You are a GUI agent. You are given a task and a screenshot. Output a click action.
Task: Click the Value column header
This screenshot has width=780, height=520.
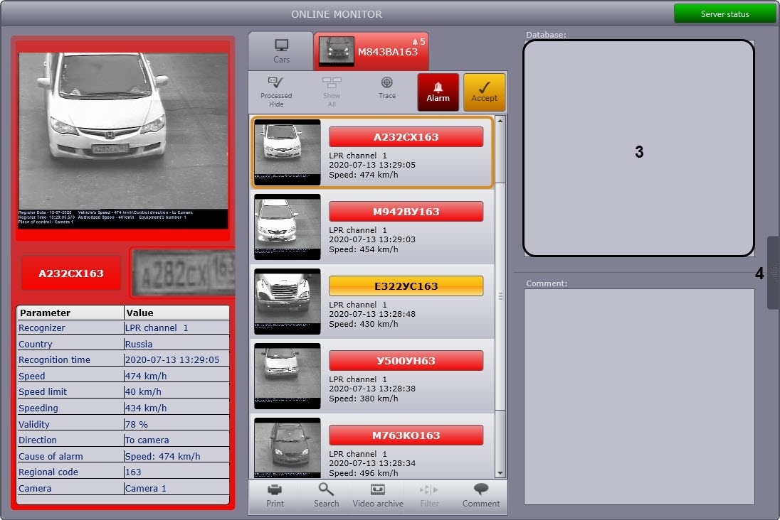click(176, 313)
